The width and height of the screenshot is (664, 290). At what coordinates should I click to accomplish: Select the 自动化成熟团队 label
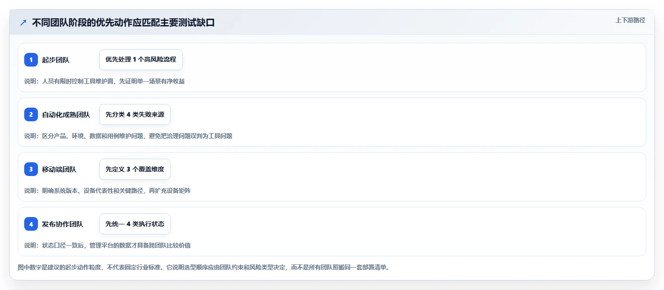click(66, 114)
